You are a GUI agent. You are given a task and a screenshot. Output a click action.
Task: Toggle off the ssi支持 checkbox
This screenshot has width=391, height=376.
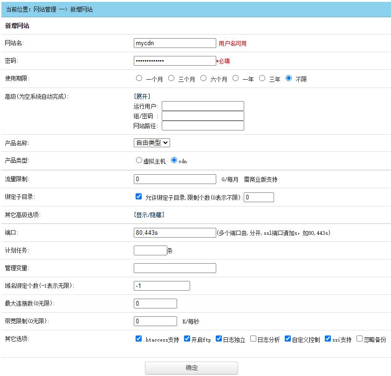pos(327,339)
